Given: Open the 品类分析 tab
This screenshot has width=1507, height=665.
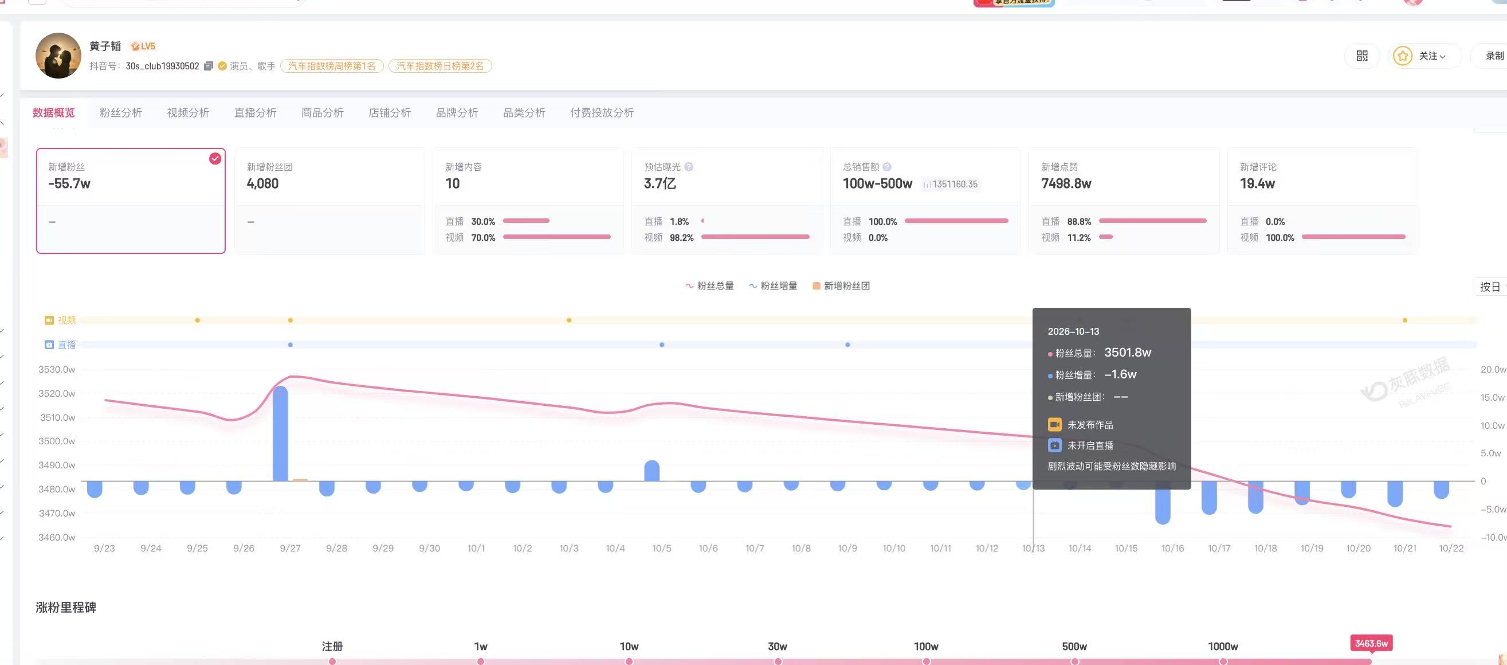Looking at the screenshot, I should click(x=524, y=112).
